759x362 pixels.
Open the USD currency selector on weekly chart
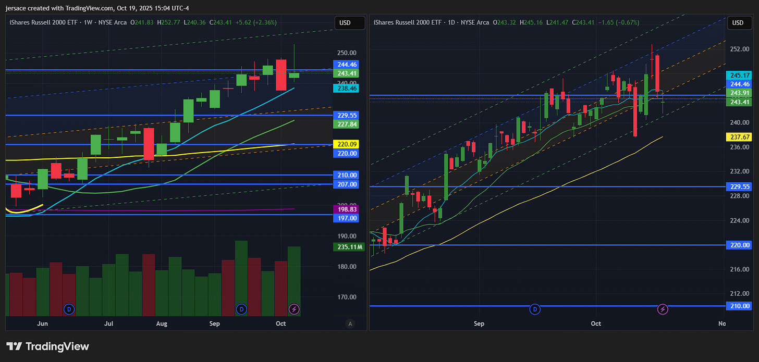pyautogui.click(x=349, y=22)
